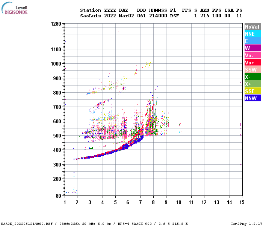The width and height of the screenshot is (263, 226).
Task: Click the station name SaoLuis
Action: (91, 16)
